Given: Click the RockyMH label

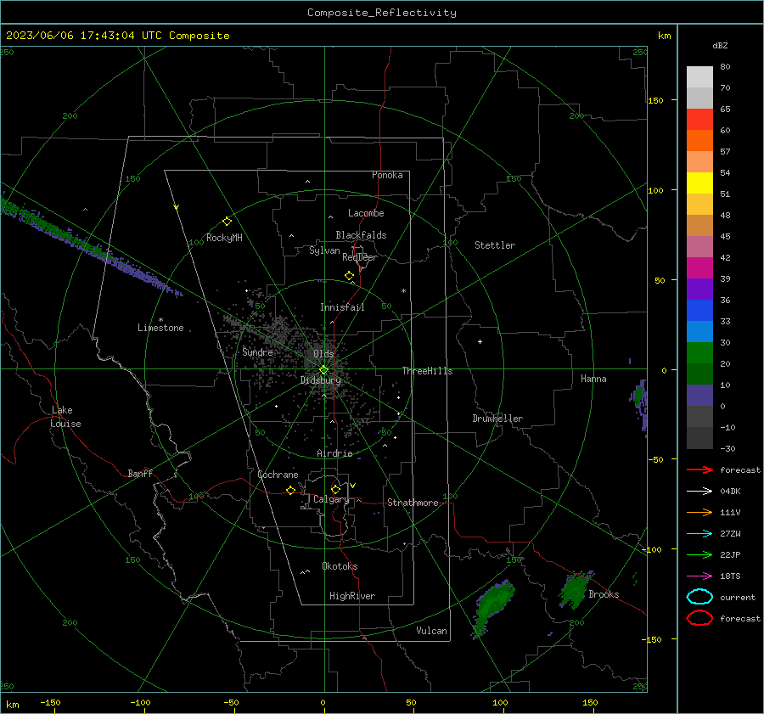Looking at the screenshot, I should [x=224, y=238].
